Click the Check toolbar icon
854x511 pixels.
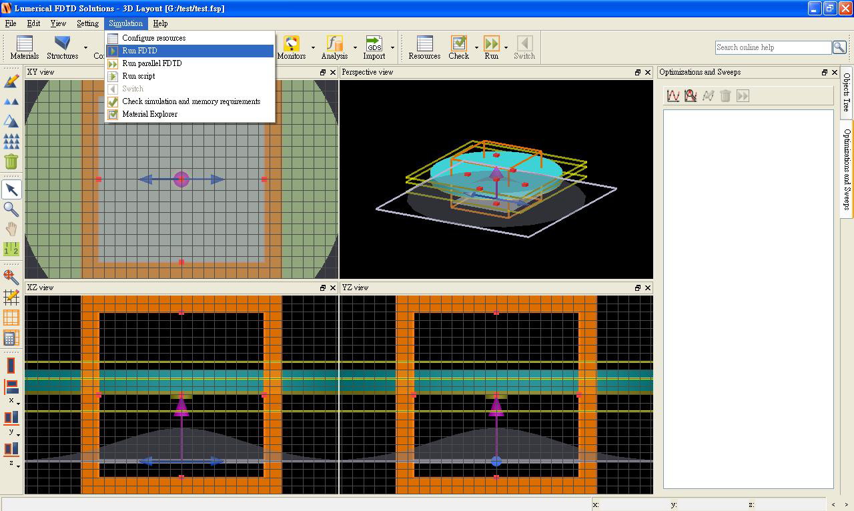click(458, 47)
